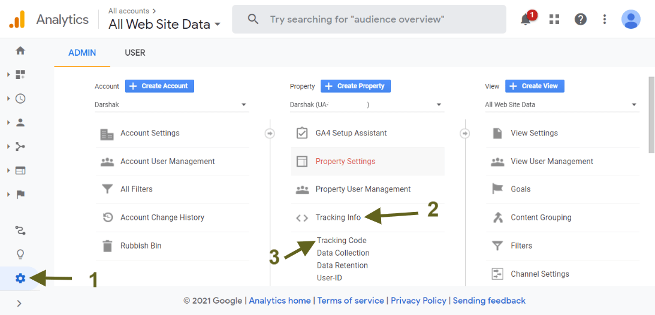Screen dimensions: 655x315
Task: Open the Property selection dropdown
Action: coord(367,105)
